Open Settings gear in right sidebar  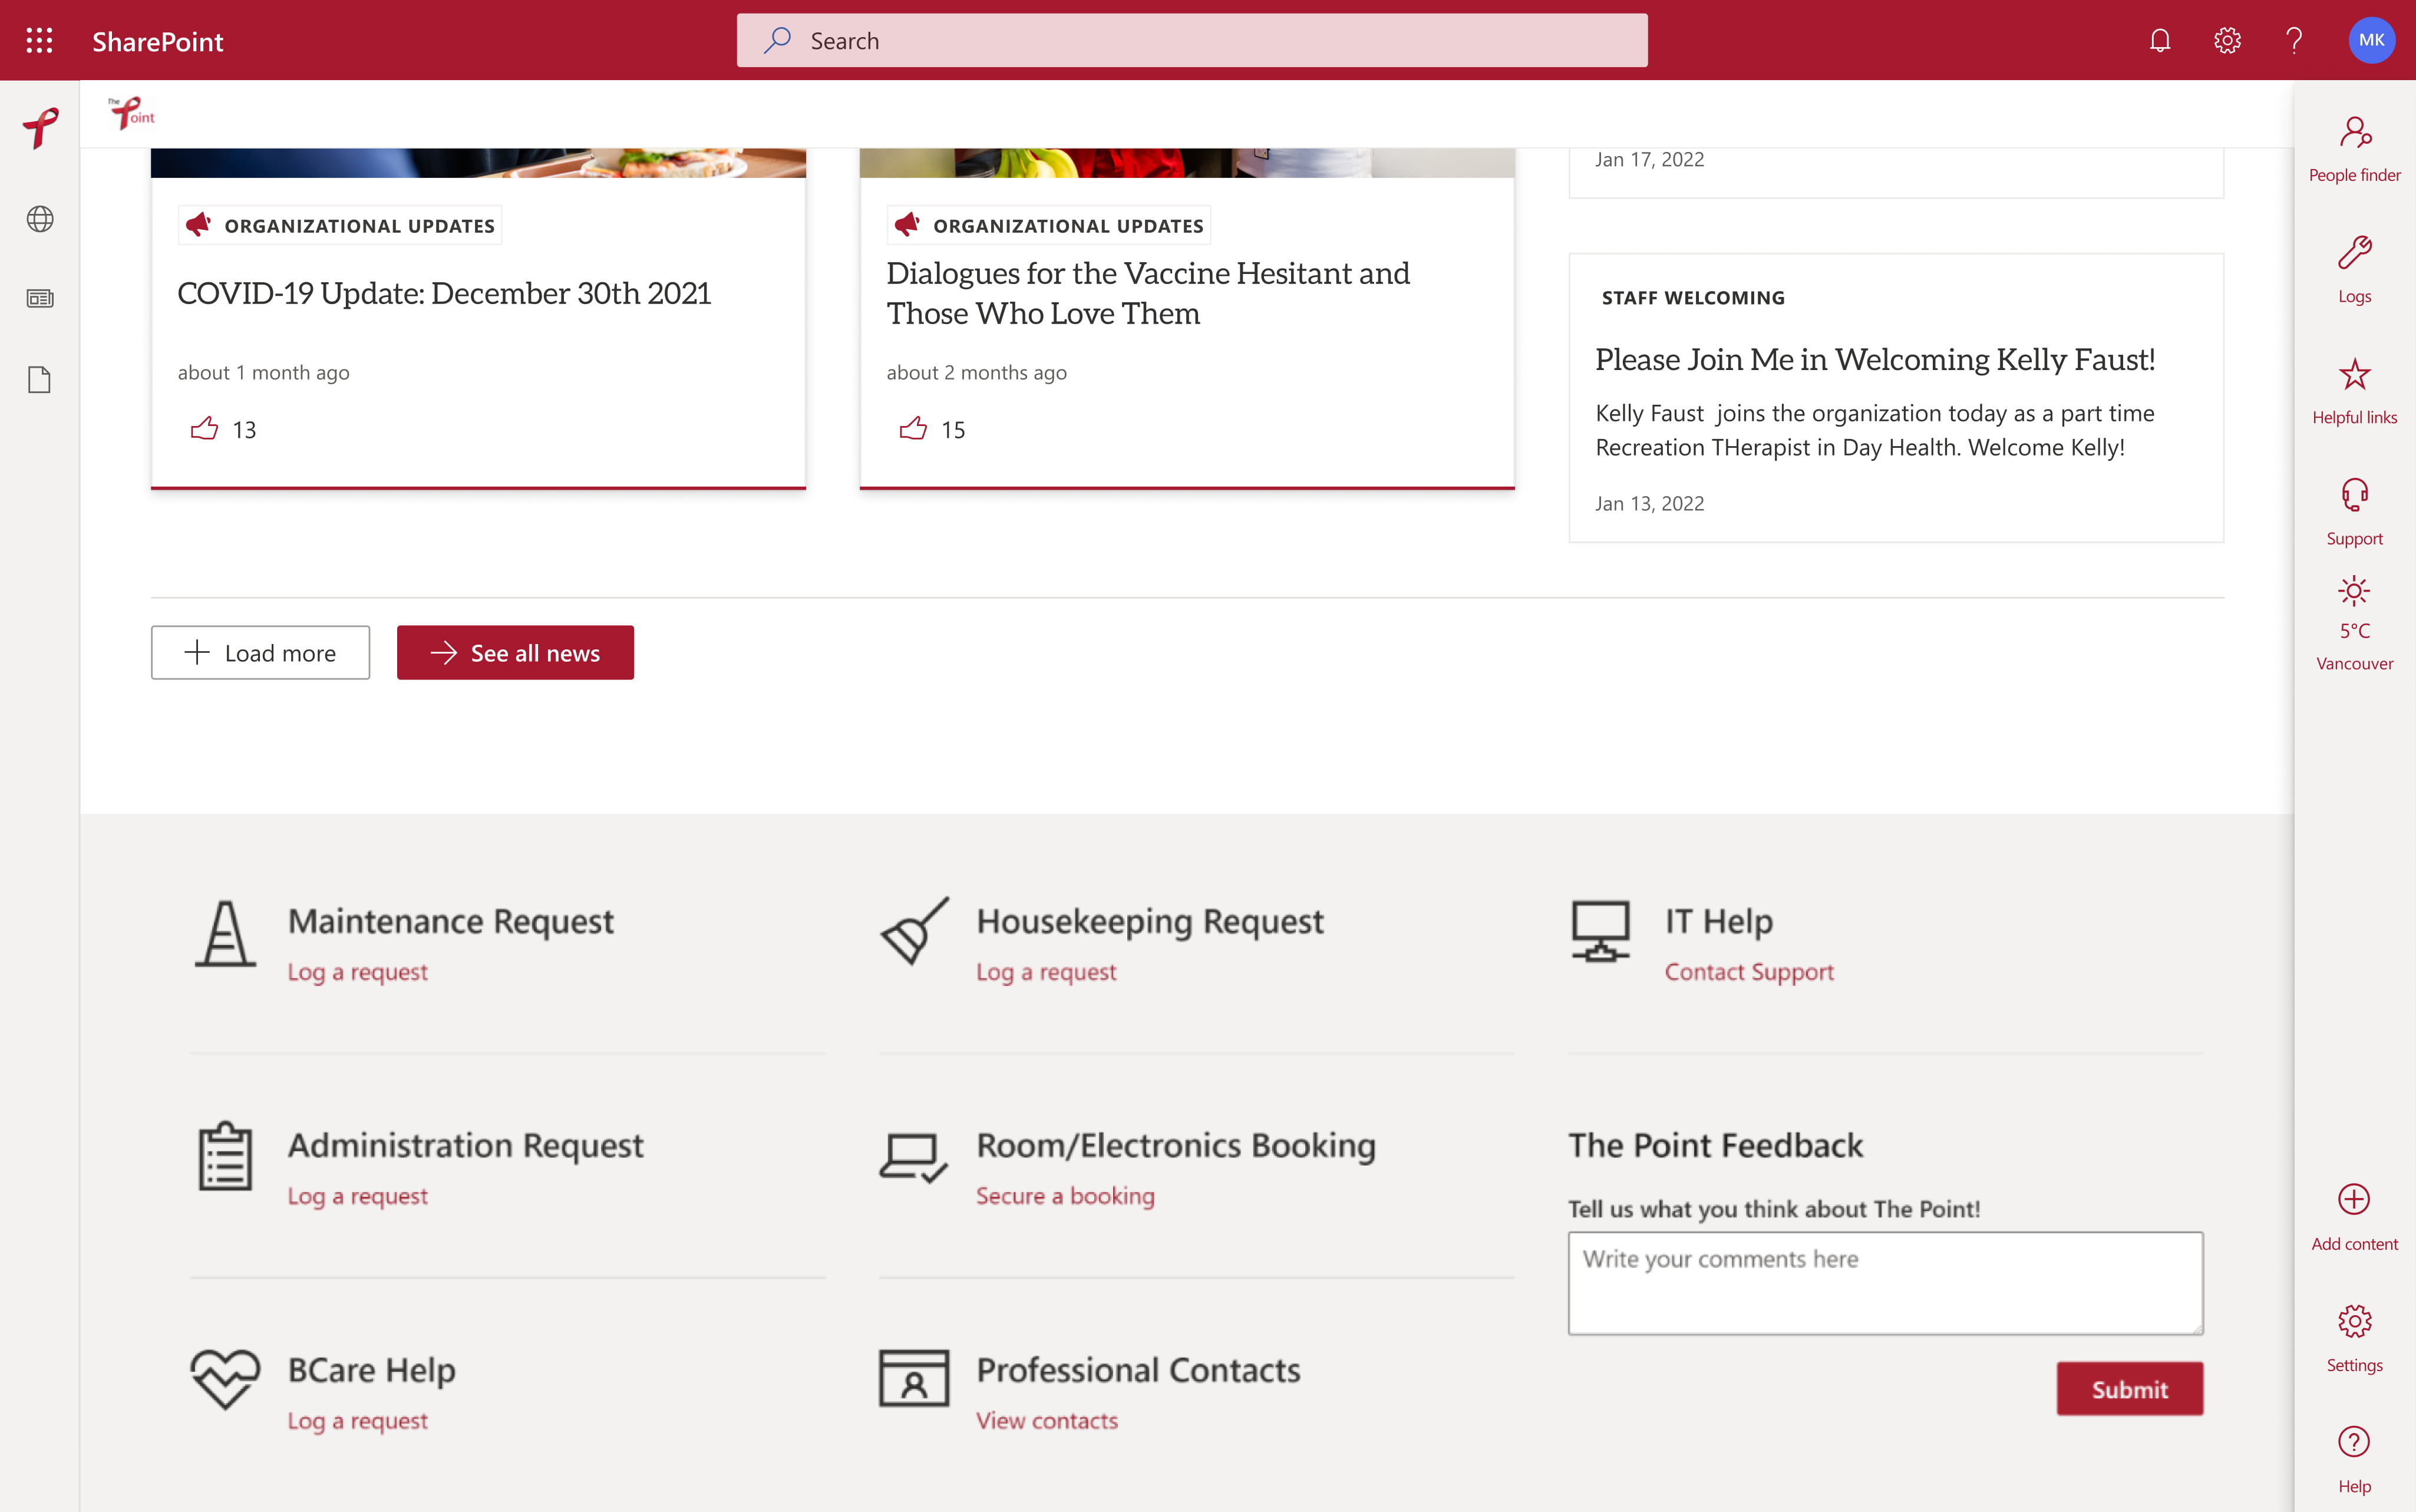pos(2354,1321)
